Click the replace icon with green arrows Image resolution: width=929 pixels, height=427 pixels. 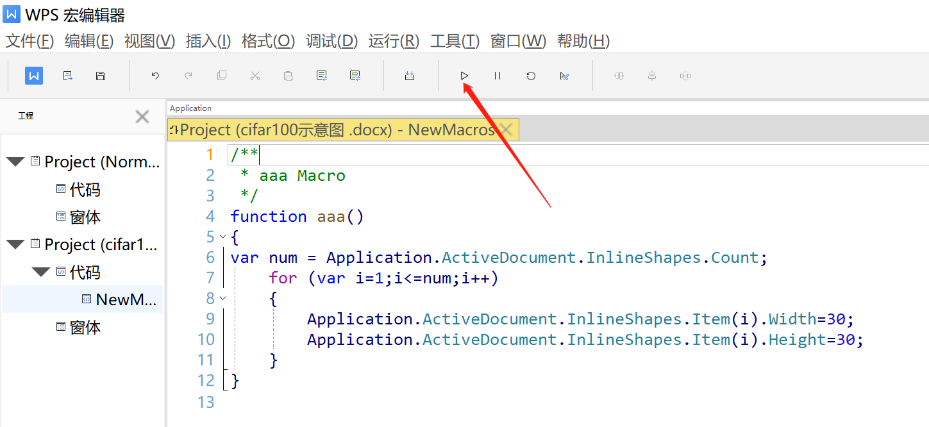pos(355,76)
